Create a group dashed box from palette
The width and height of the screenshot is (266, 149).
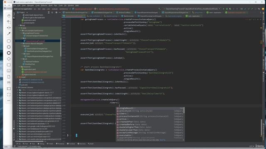click(9, 94)
